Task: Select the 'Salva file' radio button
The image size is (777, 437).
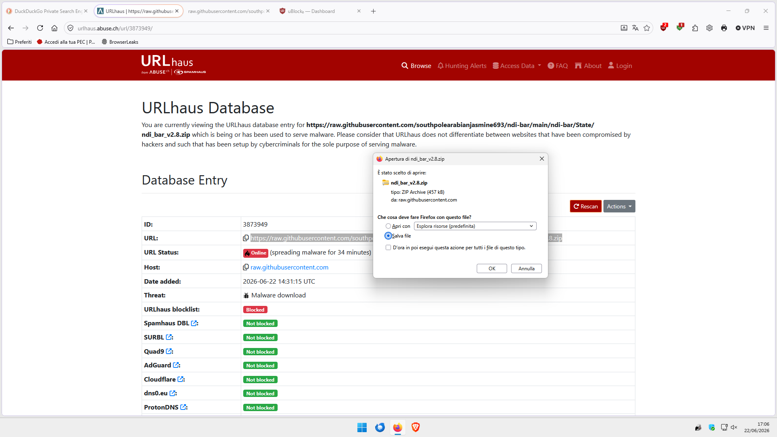Action: tap(388, 236)
